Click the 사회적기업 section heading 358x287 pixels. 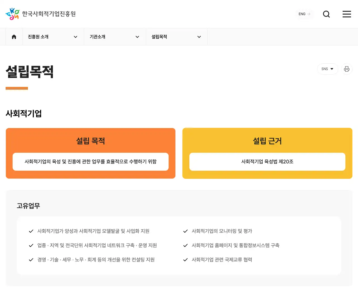[24, 114]
